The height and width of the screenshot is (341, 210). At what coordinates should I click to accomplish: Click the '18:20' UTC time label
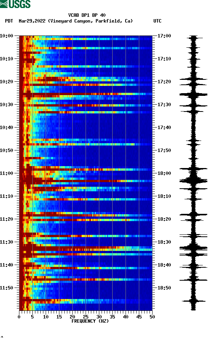[164, 219]
